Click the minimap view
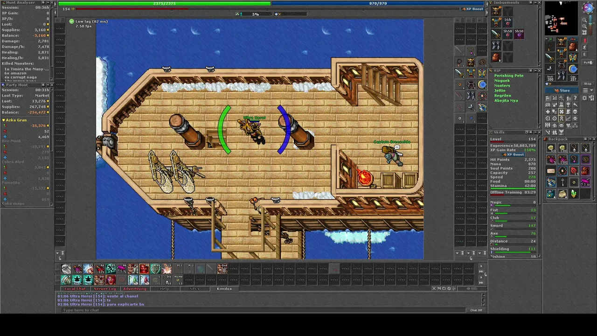 (x=562, y=19)
